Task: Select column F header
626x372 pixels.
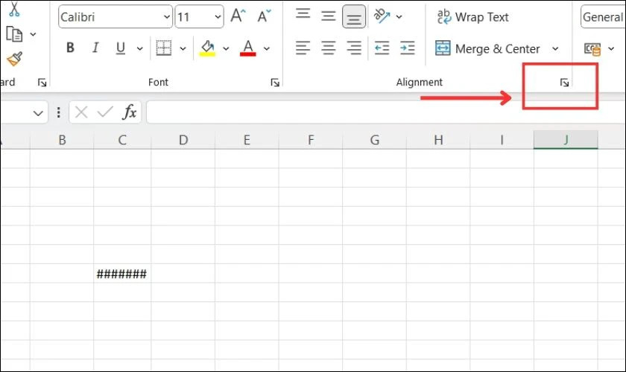Action: [x=311, y=140]
